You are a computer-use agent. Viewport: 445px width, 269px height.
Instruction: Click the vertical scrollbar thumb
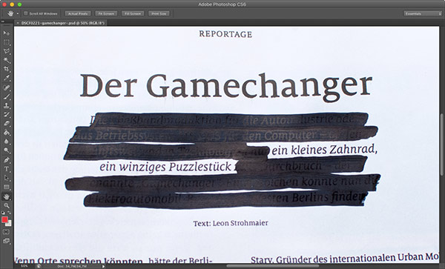(x=442, y=145)
